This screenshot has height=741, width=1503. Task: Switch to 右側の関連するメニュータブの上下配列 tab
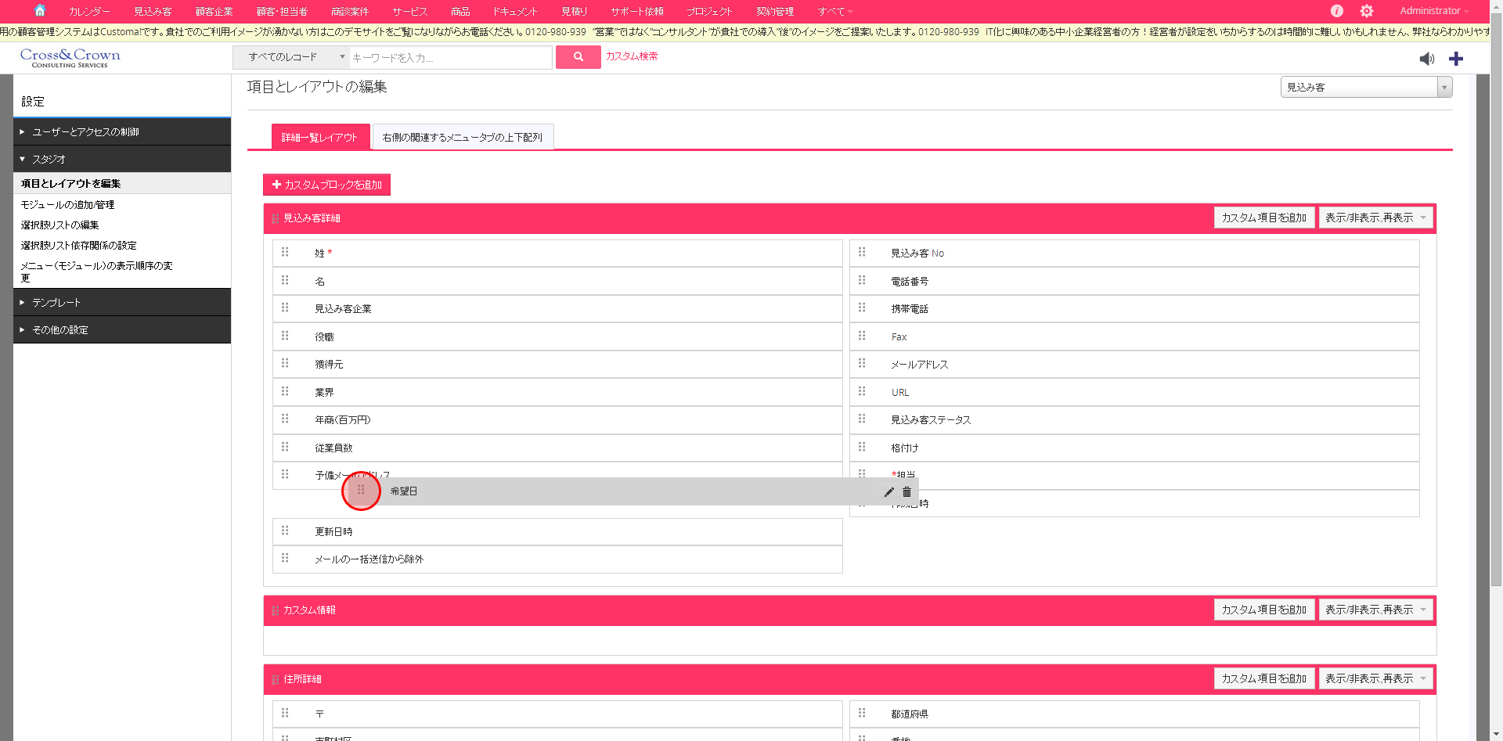[x=463, y=138]
